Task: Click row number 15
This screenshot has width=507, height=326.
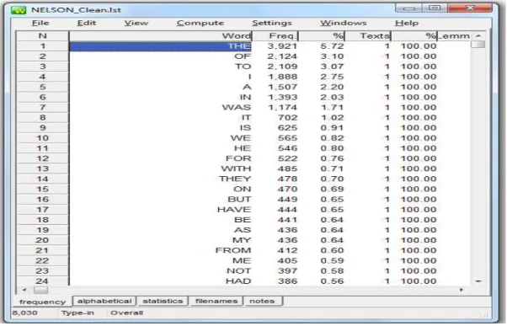Action: (42, 190)
